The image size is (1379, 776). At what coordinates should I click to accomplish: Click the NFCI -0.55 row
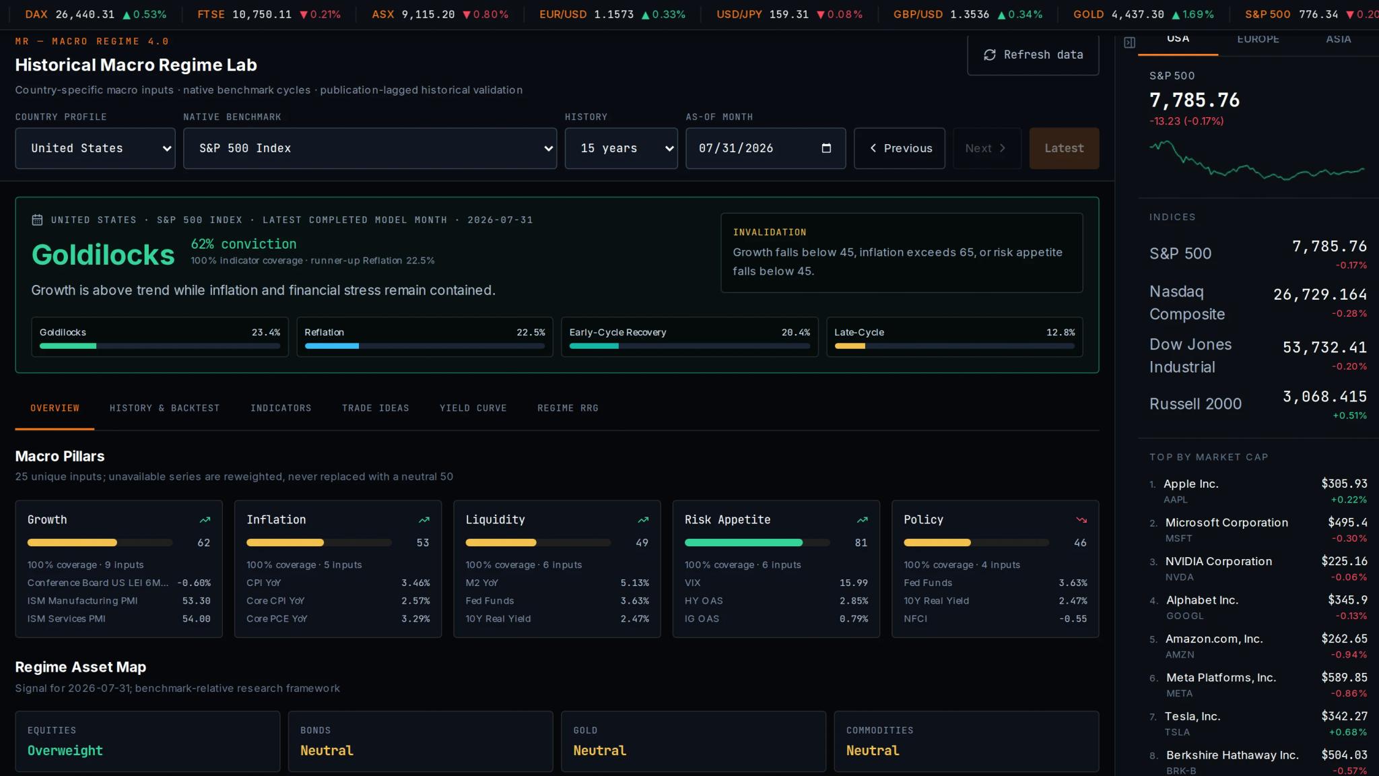pos(995,619)
